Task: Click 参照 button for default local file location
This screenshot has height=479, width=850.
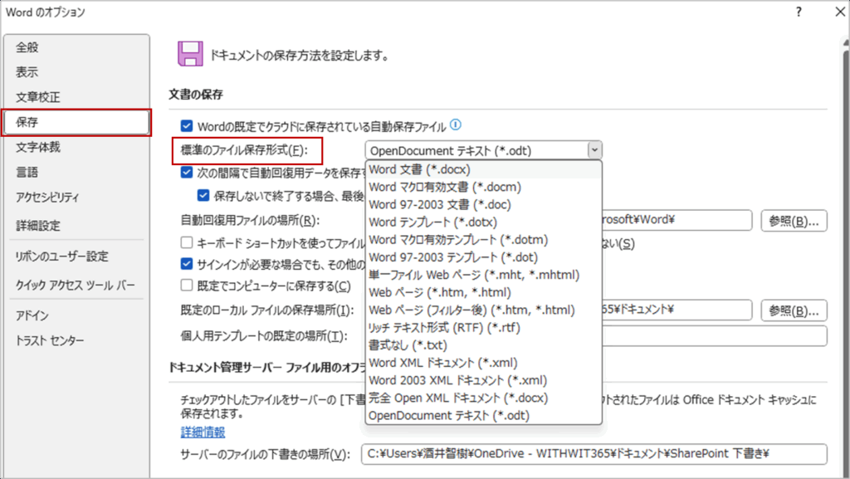Action: click(794, 310)
